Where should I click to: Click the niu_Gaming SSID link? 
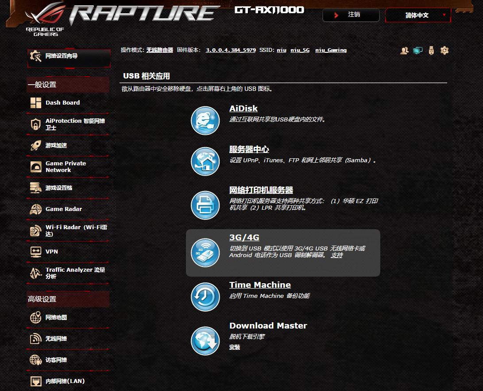(331, 50)
